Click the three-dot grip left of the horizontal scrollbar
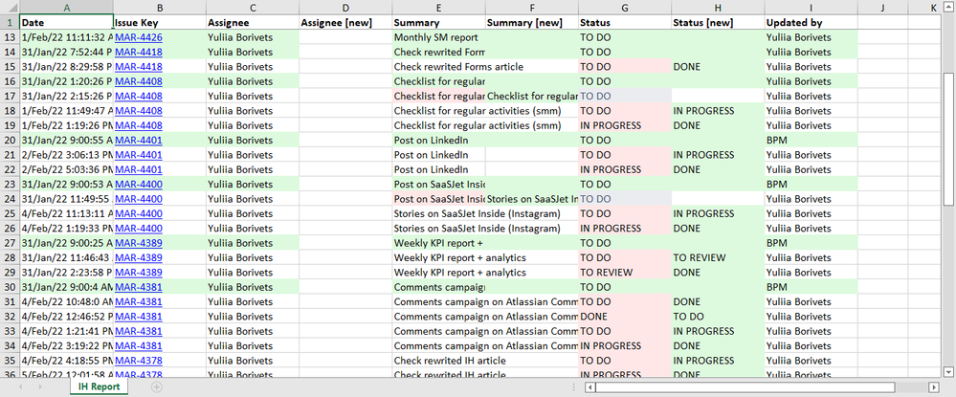Screen dimensions: 956x397 (574, 387)
